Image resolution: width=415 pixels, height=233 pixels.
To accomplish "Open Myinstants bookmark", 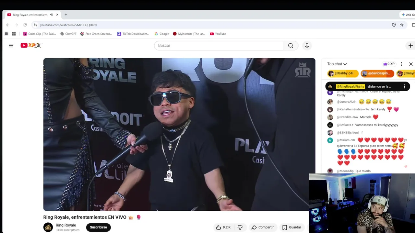I will click(189, 34).
